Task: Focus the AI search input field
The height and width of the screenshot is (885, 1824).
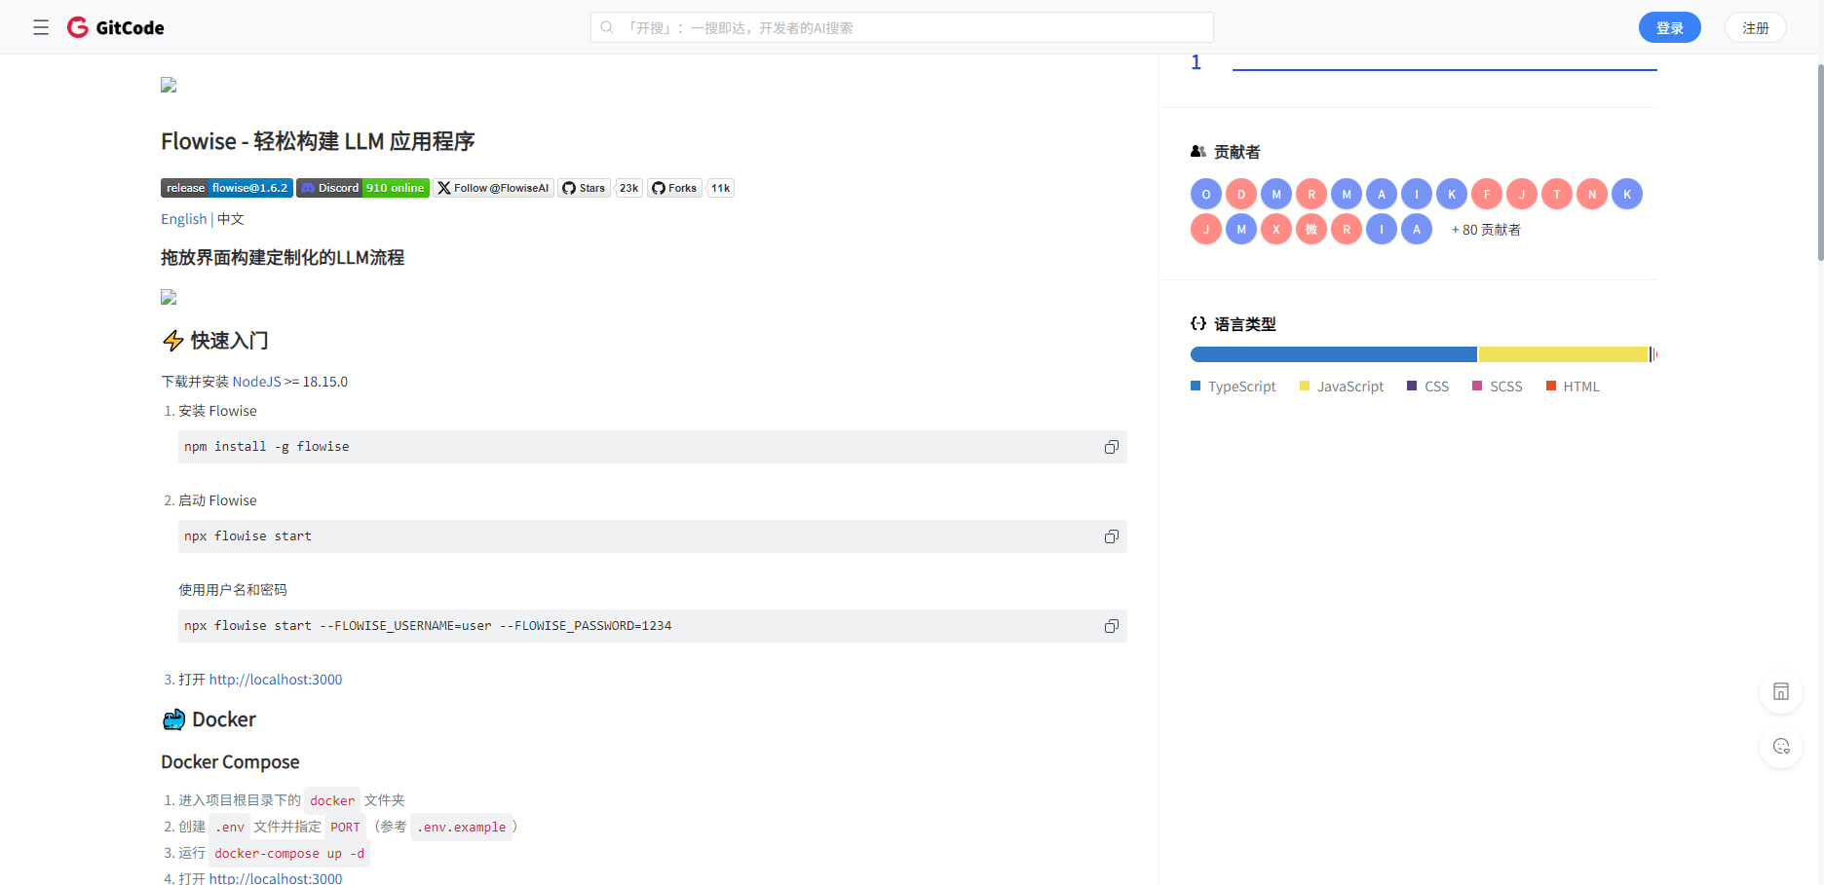Action: [x=906, y=27]
